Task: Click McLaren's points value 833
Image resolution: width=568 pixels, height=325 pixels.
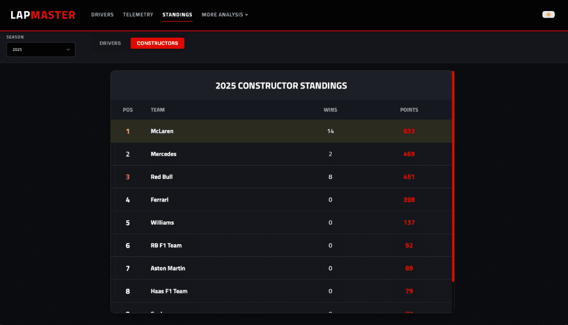Action: tap(409, 131)
